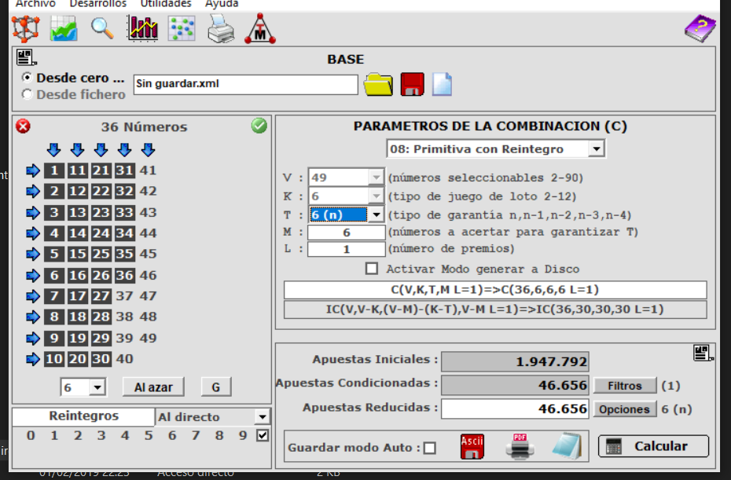Open the Filtros button
The width and height of the screenshot is (731, 480).
pos(625,386)
